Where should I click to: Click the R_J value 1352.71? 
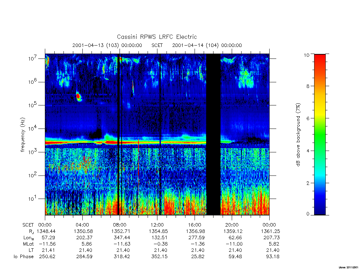click(x=121, y=231)
